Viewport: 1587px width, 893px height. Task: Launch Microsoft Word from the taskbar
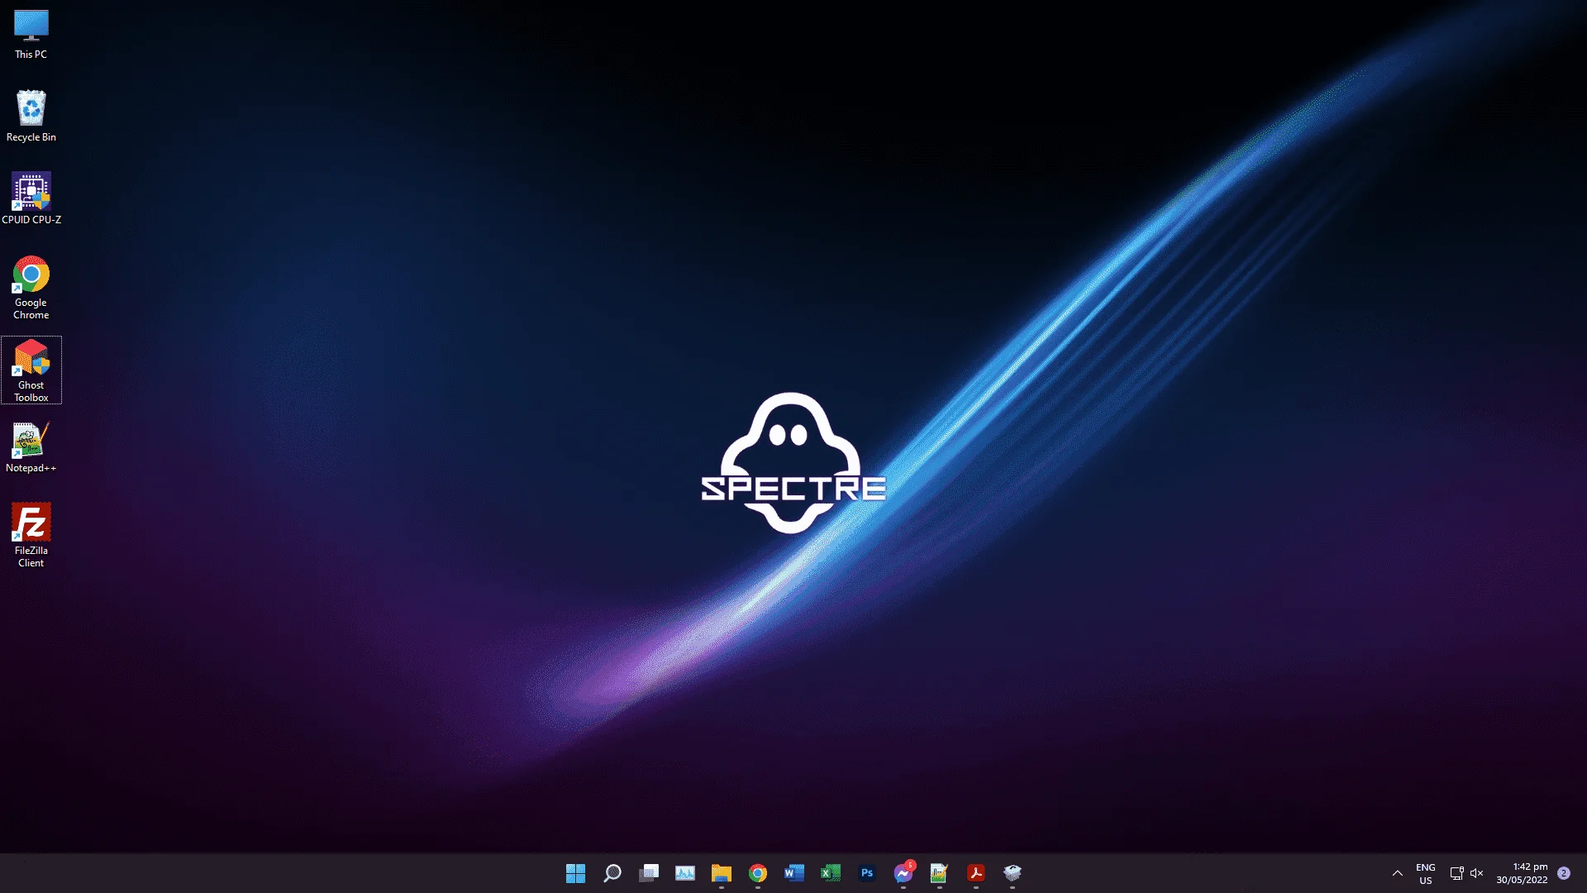[794, 873]
